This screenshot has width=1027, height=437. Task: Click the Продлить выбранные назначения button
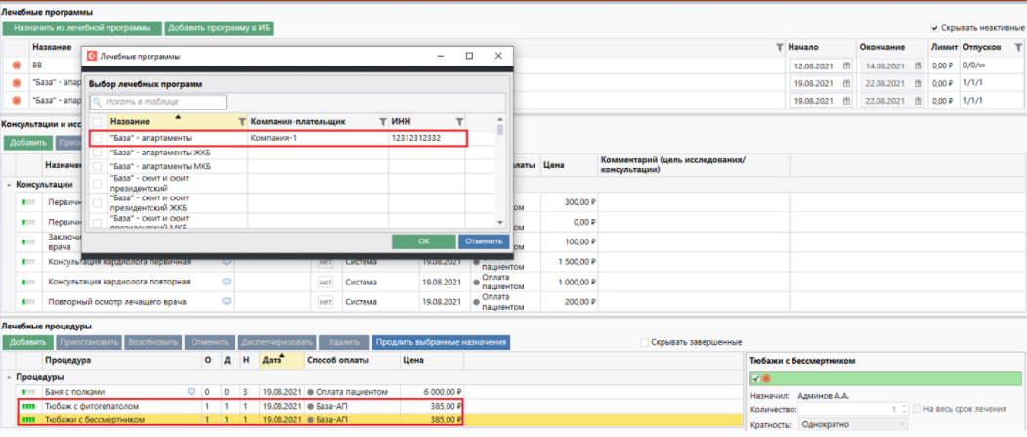(440, 342)
